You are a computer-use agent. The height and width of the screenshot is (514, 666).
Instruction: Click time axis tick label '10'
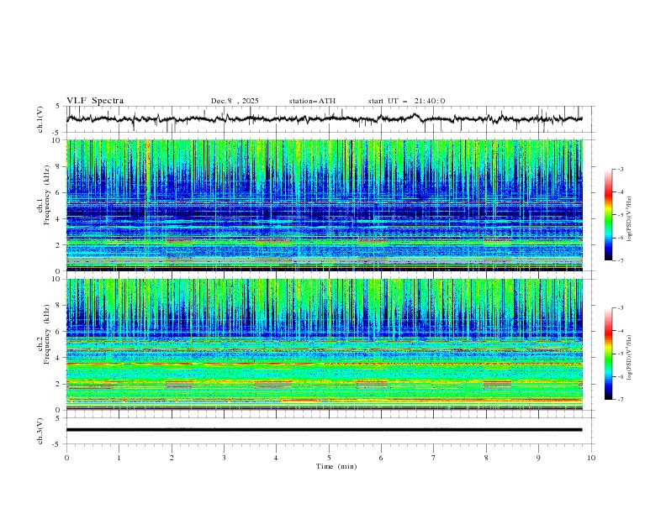click(591, 458)
